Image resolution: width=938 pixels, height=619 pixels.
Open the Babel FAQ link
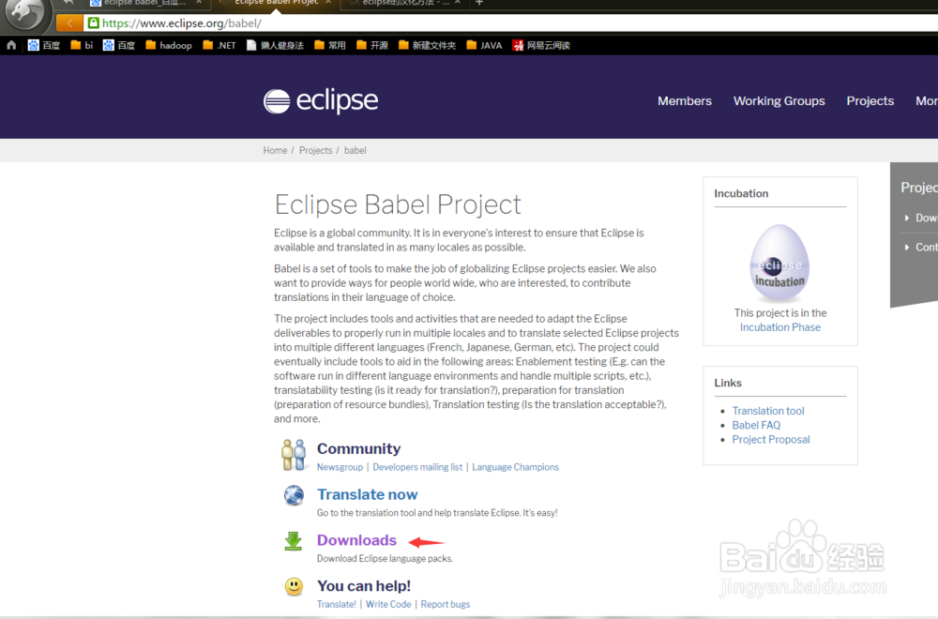tap(756, 425)
